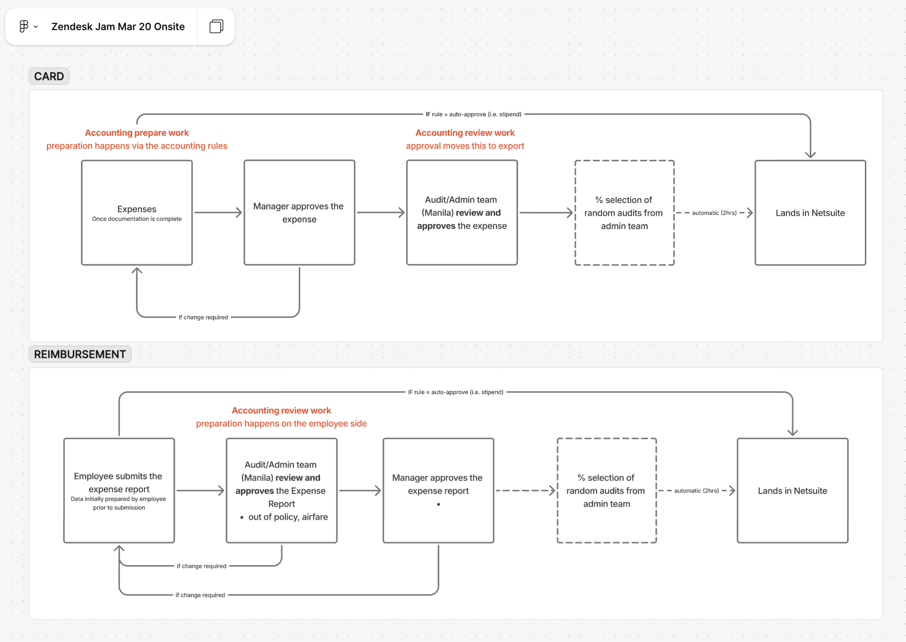The image size is (906, 642).
Task: Click REIMBURSEMENT 'automatic (2hrs)' label
Action: click(697, 491)
